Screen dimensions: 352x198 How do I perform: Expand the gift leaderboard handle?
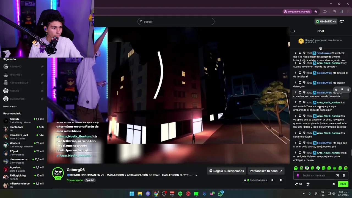tap(321, 49)
